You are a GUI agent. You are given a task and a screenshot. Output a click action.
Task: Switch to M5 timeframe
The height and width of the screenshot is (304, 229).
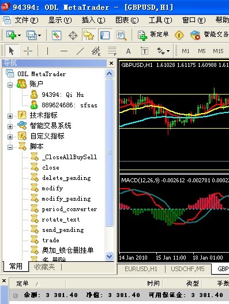pos(202,51)
